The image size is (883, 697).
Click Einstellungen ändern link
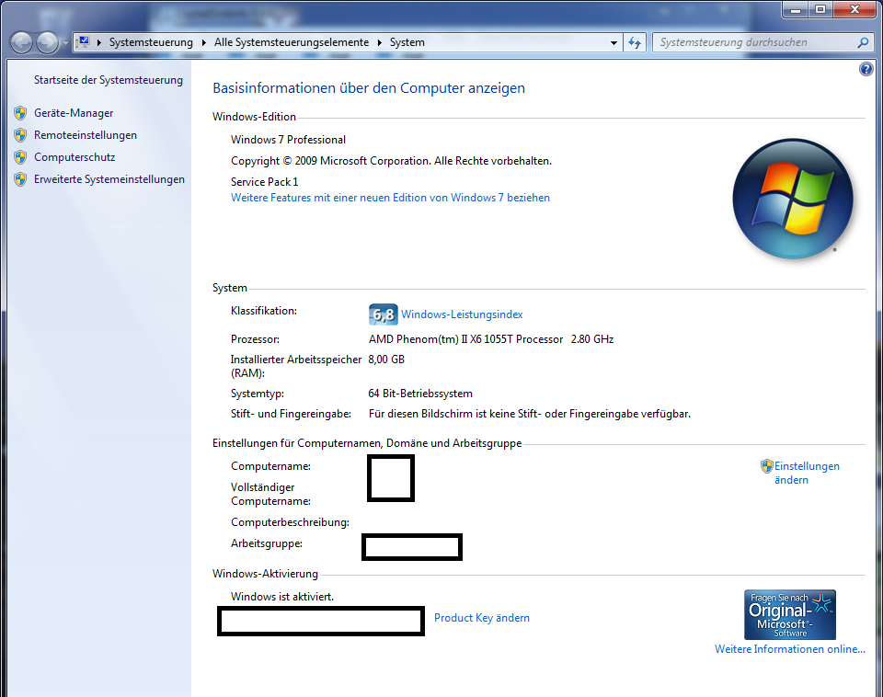[x=807, y=473]
